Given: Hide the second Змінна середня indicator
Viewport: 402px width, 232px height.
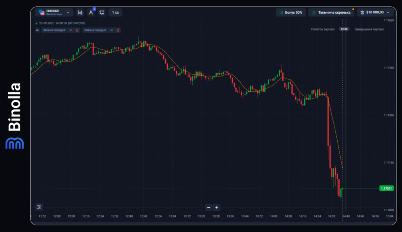Looking at the screenshot, I should tap(111, 30).
